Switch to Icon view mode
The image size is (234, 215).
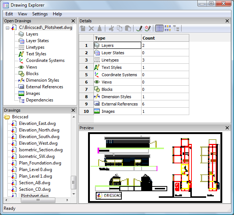coord(168,28)
